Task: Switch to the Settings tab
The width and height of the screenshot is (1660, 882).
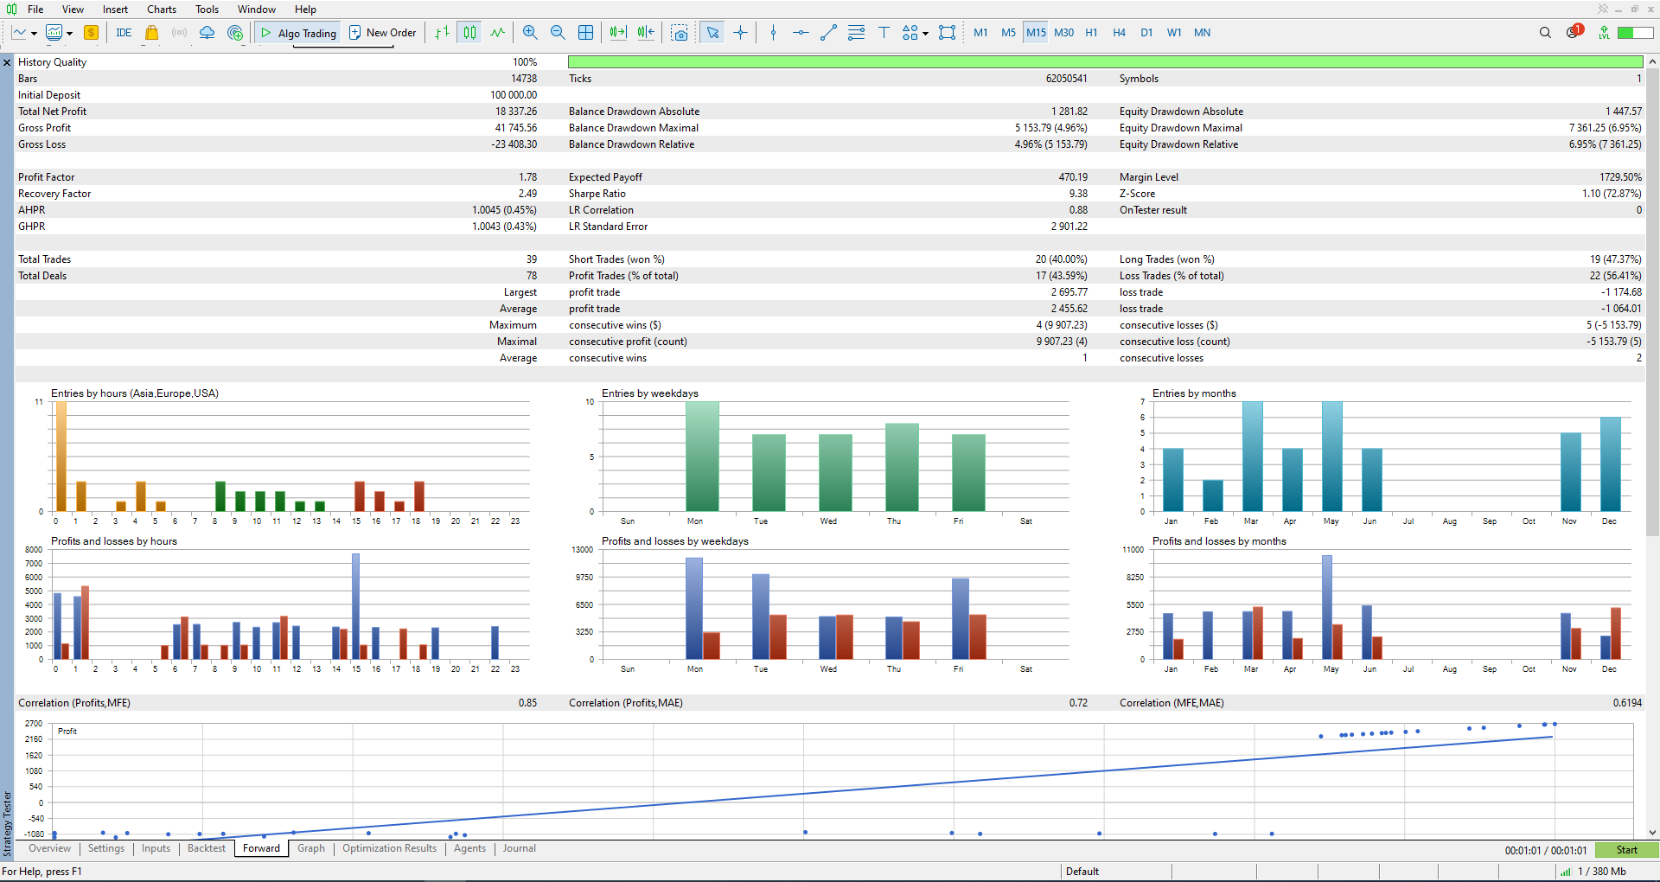Action: point(106,848)
